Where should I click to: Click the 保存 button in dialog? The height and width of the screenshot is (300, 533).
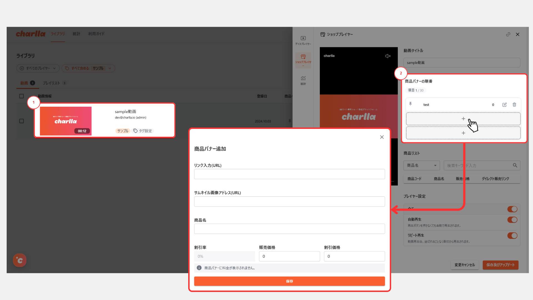290,281
